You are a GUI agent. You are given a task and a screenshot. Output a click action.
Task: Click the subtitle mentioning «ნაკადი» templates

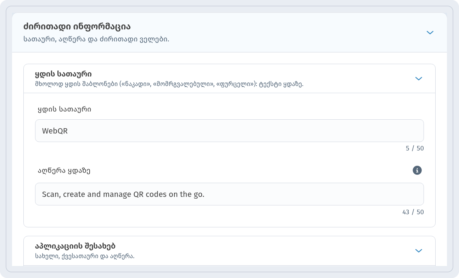[x=169, y=84]
